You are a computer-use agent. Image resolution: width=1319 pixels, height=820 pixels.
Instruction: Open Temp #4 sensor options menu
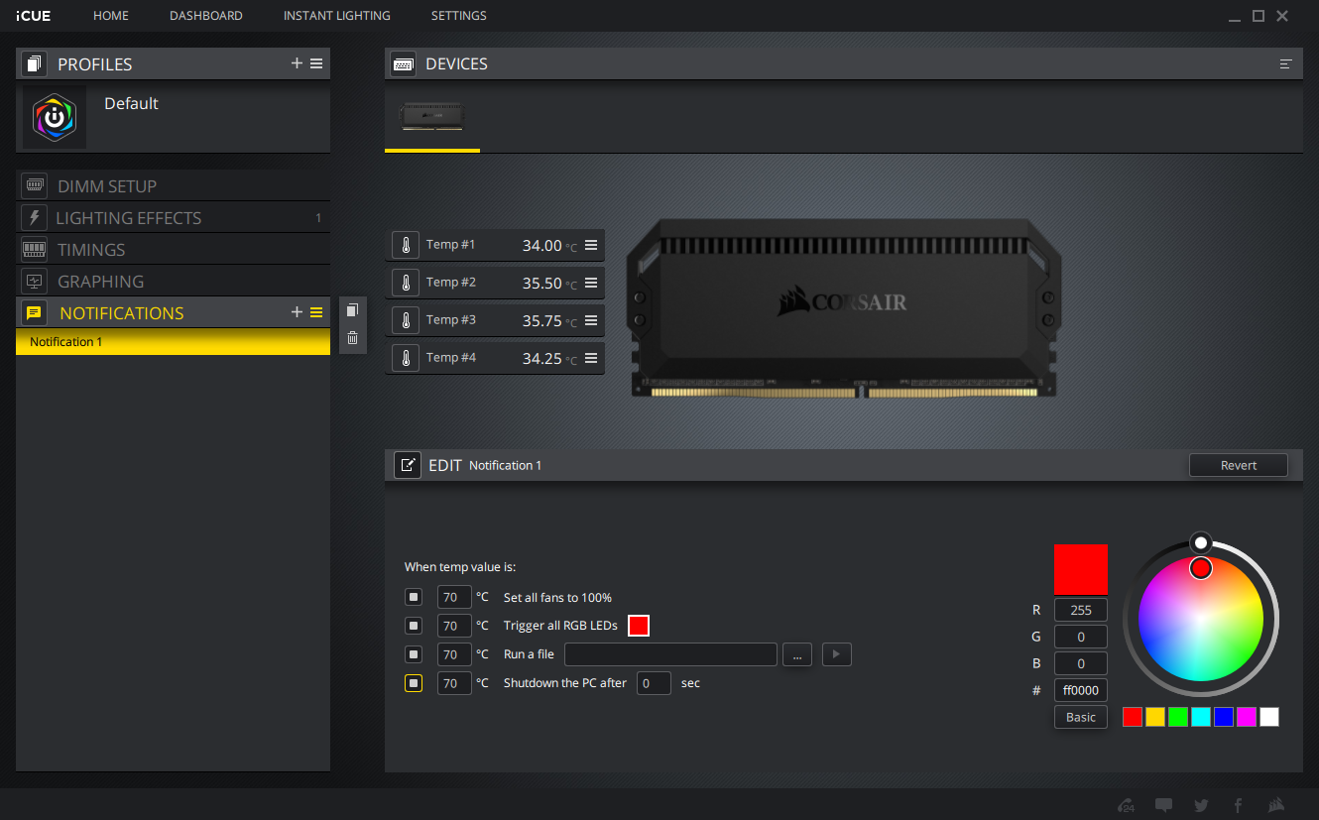591,358
